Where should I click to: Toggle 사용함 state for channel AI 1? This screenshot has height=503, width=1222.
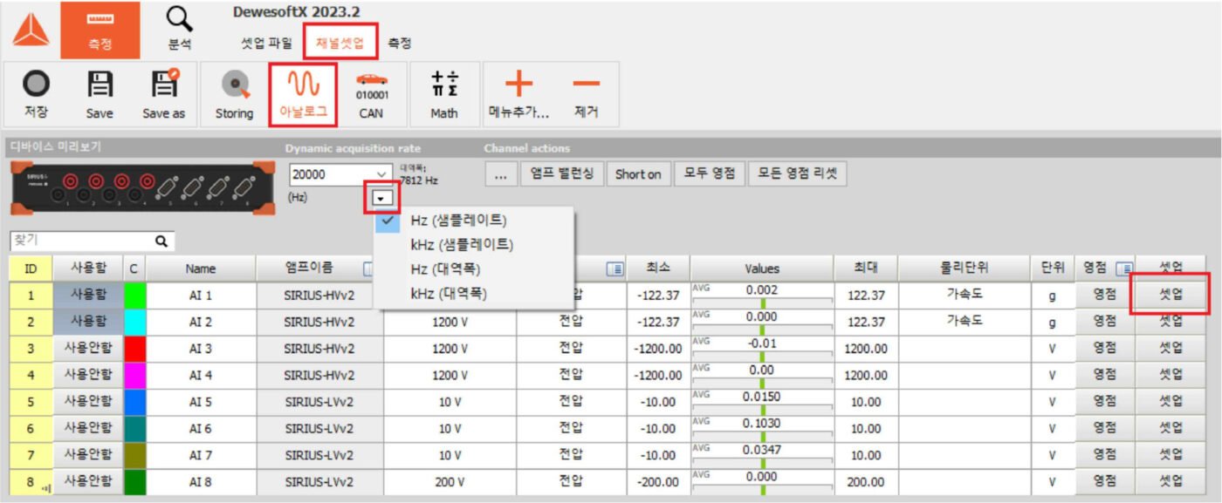tap(88, 296)
